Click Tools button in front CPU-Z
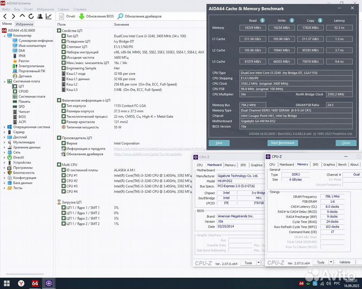362x289 pixels. [x=321, y=262]
